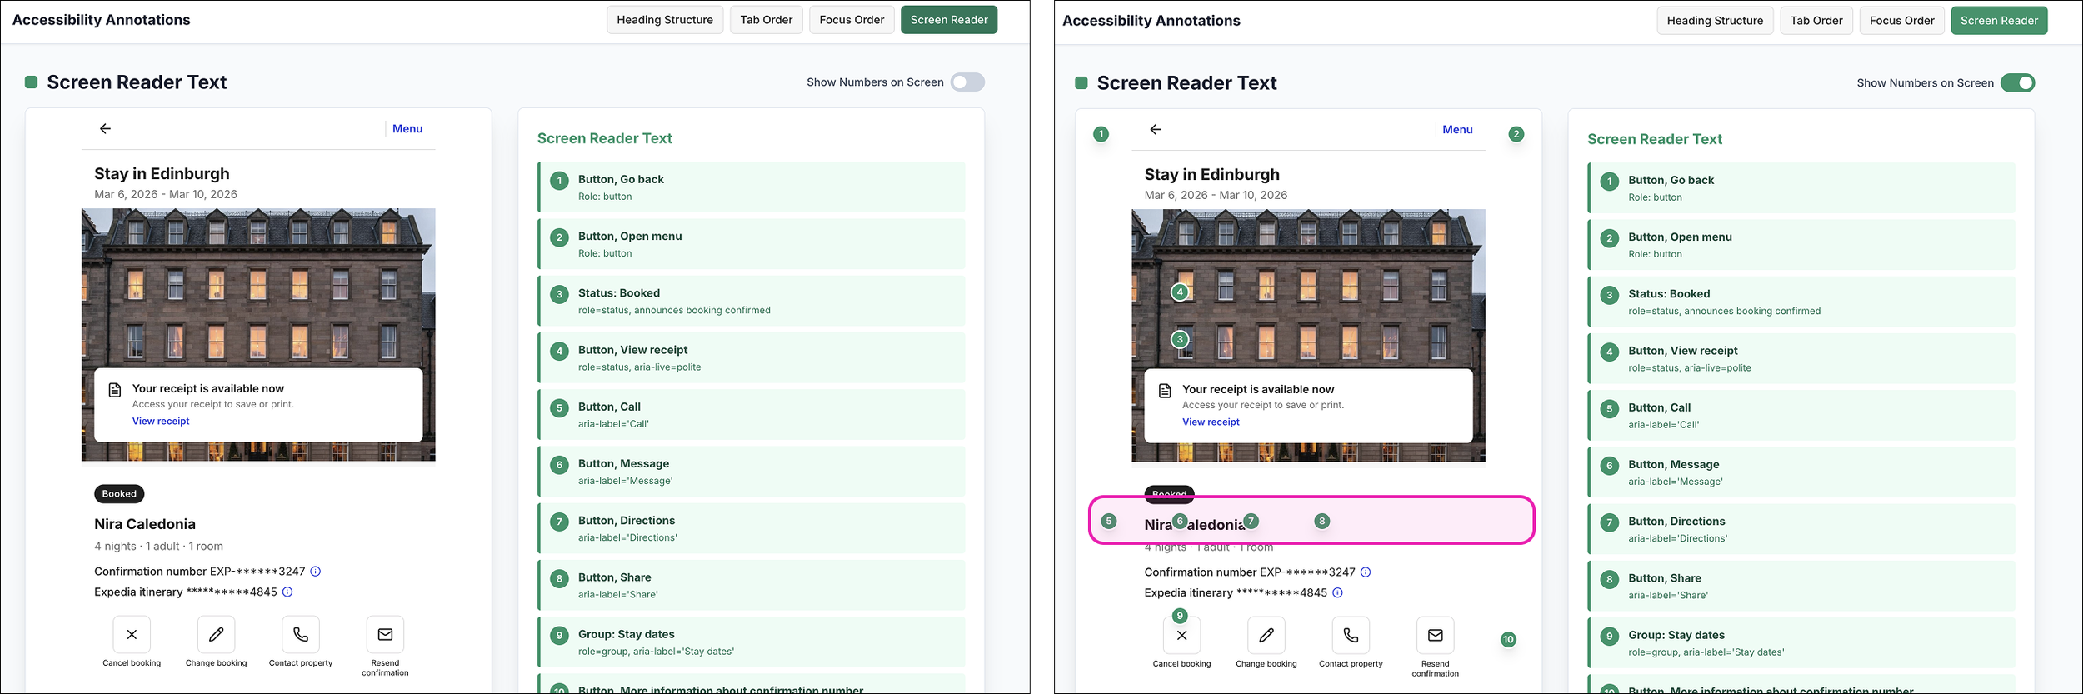
Task: Select 'Button, Message' item in right list
Action: (x=1801, y=472)
